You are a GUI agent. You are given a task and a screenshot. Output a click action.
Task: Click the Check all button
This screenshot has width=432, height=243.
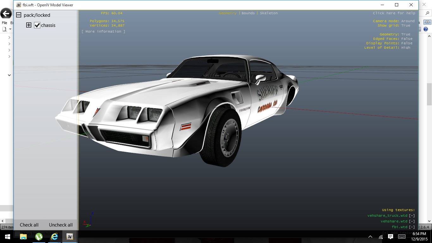pyautogui.click(x=29, y=225)
